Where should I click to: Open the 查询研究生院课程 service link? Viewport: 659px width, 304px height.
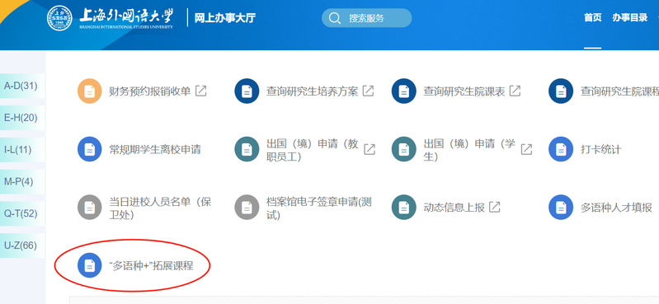coord(619,91)
